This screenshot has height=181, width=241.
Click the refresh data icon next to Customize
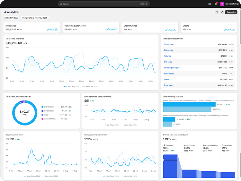point(217,12)
